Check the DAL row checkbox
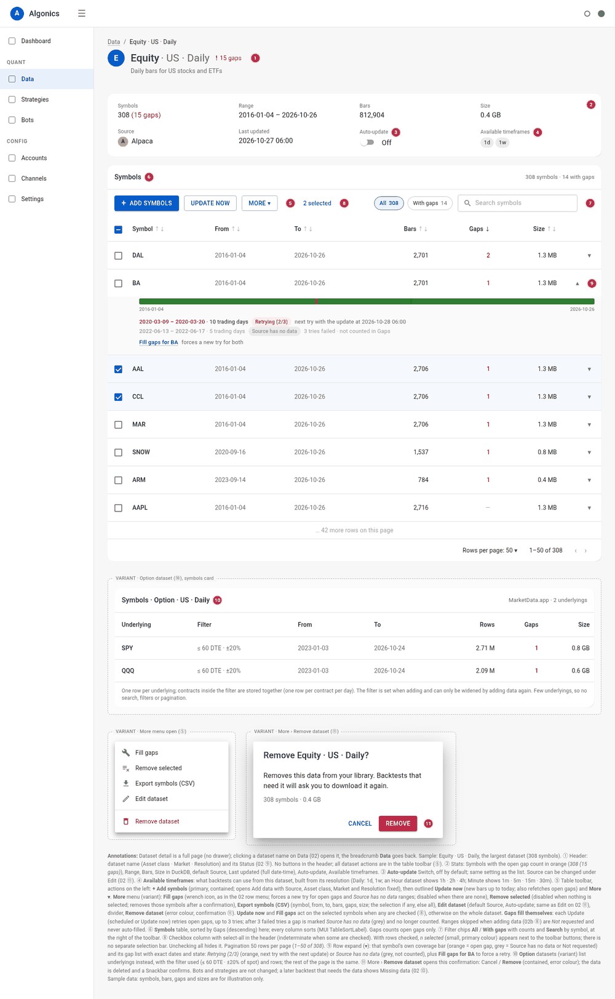 (x=119, y=256)
